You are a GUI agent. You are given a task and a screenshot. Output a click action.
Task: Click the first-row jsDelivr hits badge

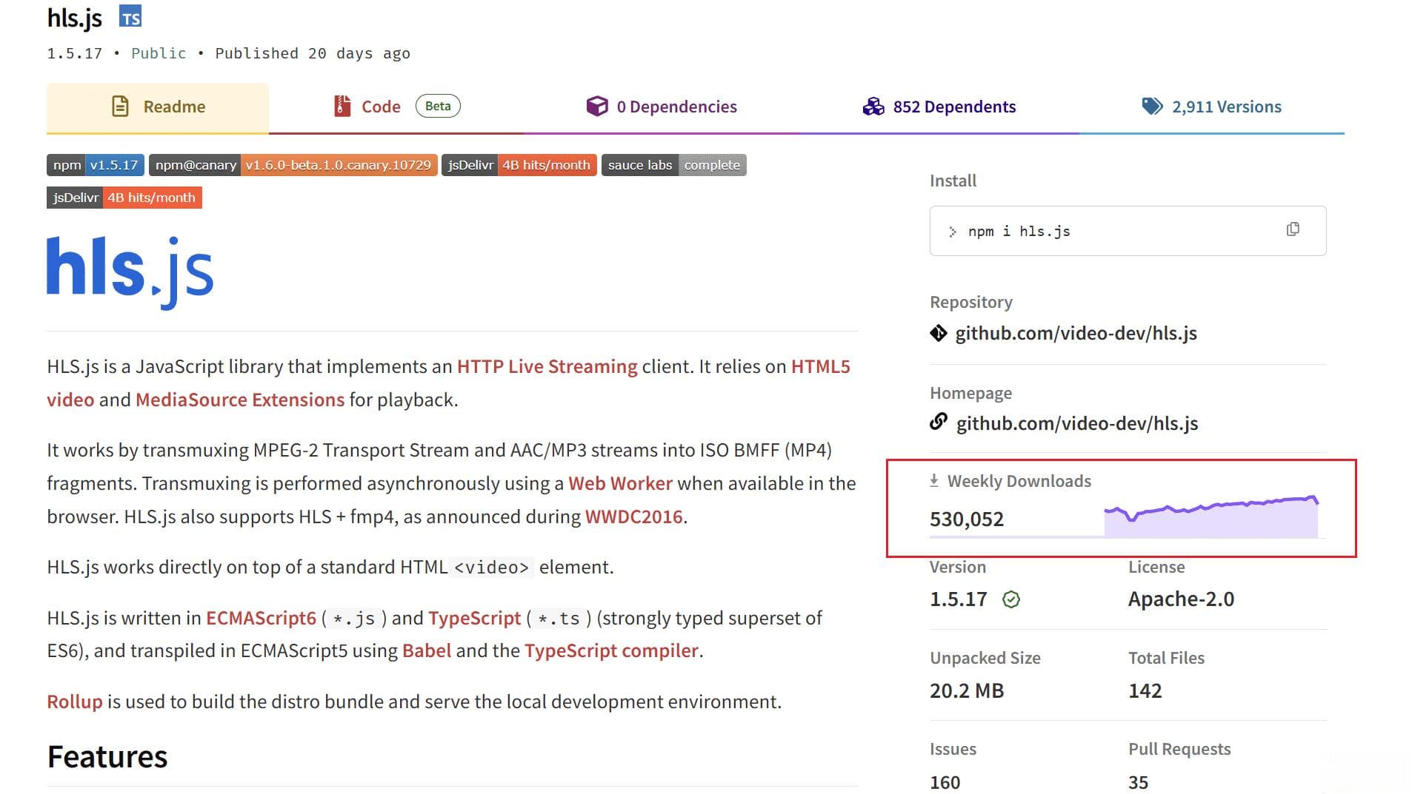click(x=519, y=165)
